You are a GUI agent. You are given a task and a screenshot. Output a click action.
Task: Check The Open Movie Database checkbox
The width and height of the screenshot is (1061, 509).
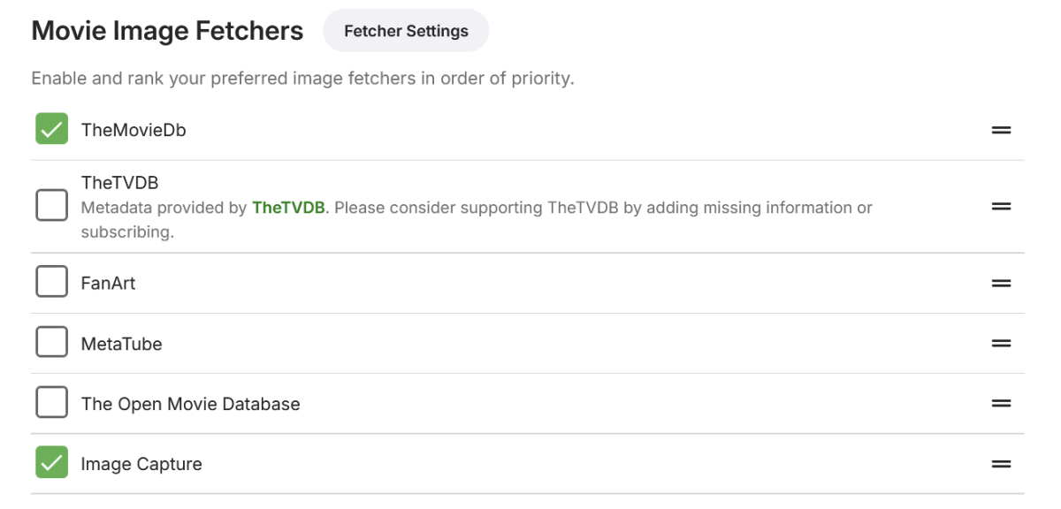pos(51,404)
